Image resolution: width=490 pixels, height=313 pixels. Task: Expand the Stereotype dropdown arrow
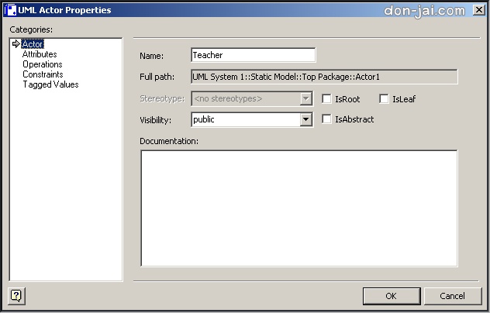coord(306,98)
